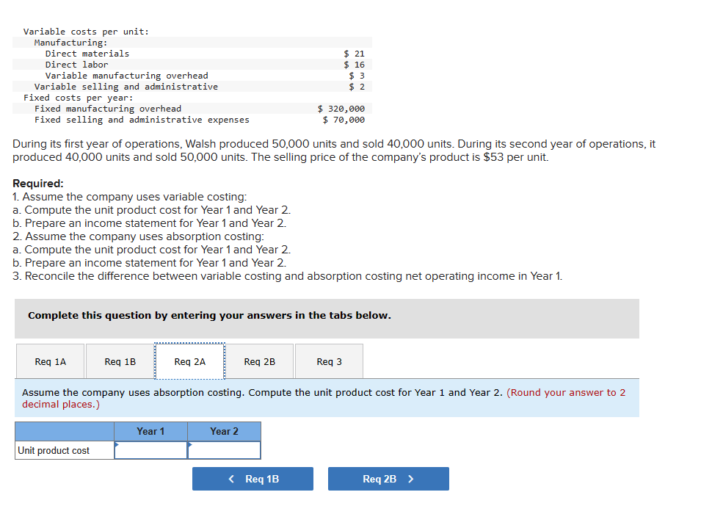This screenshot has width=701, height=528.
Task: Click the Manufacturing: subheading
Action: 71,43
